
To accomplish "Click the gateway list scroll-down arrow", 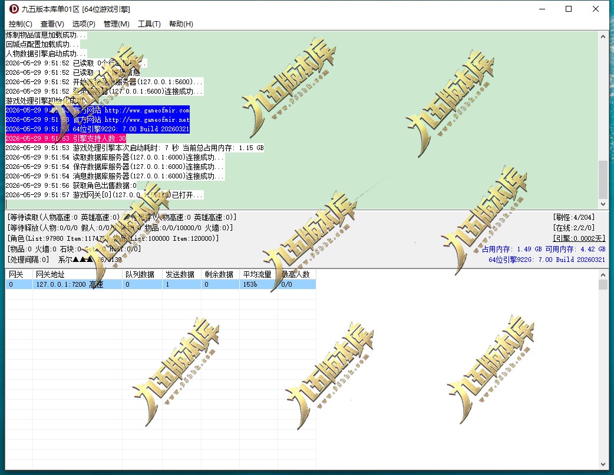I will tap(603, 464).
